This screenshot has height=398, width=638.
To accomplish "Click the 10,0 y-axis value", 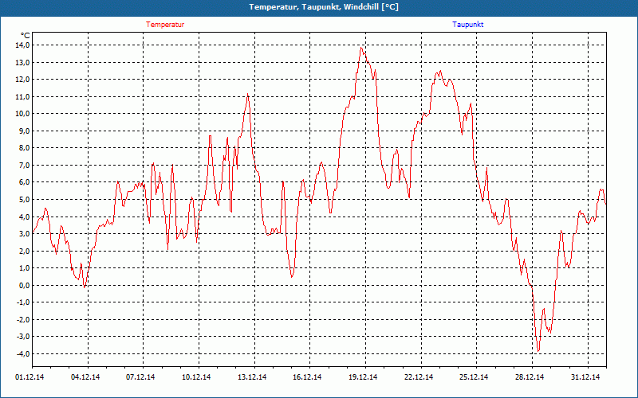I will 23,114.
